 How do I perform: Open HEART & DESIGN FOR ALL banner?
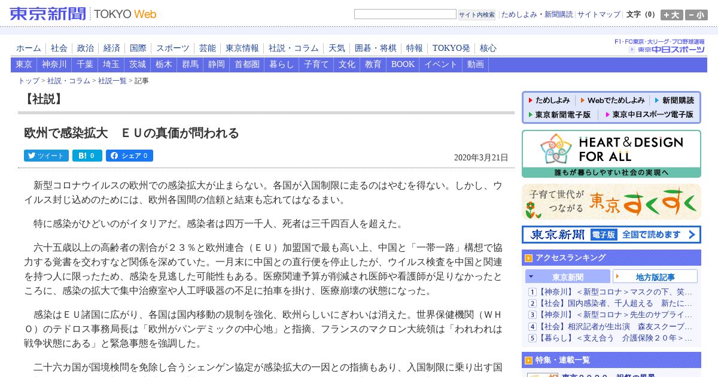[611, 154]
